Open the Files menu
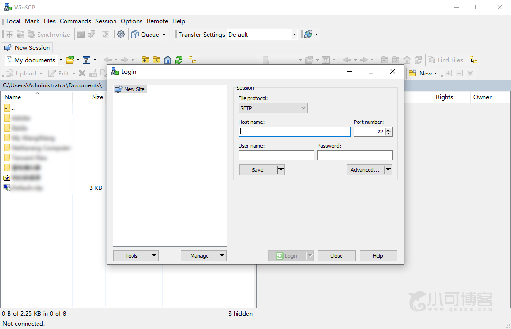Viewport: 511px width, 329px height. [49, 21]
